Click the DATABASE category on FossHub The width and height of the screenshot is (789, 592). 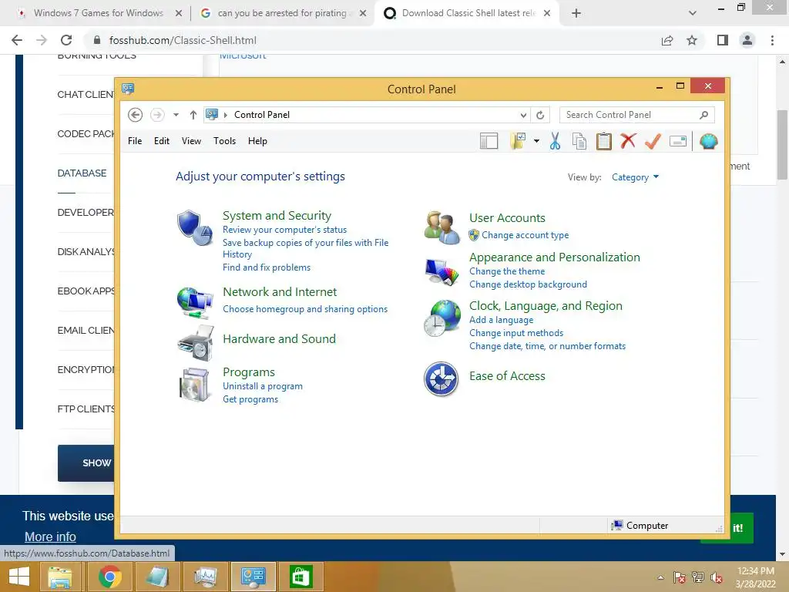[82, 173]
